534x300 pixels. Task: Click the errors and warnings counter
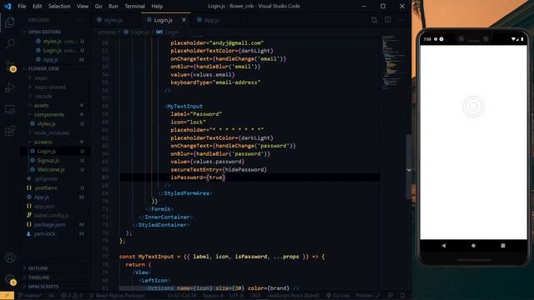[72, 296]
